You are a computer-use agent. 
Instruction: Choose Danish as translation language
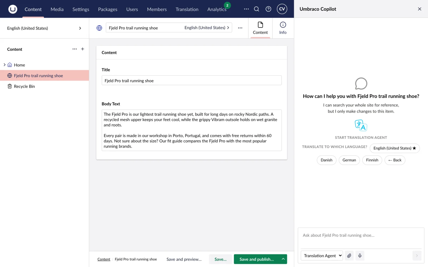click(x=326, y=160)
